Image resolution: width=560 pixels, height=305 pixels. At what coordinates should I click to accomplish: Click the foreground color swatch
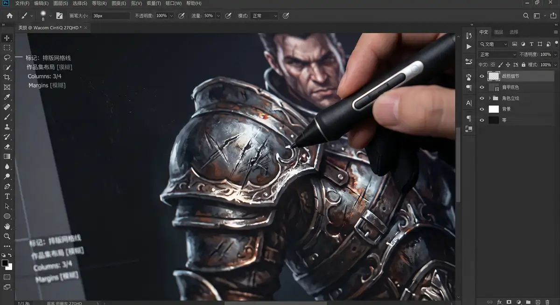pyautogui.click(x=5, y=263)
